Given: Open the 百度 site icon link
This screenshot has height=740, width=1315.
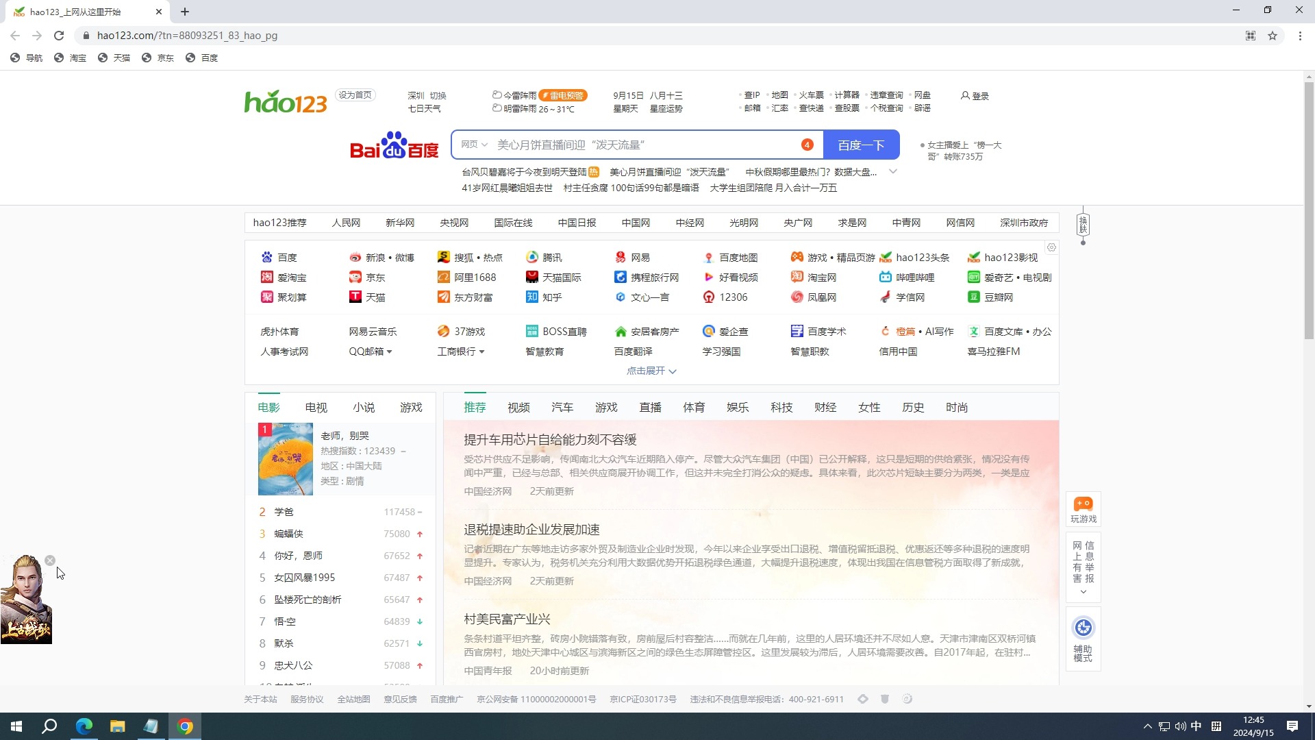Looking at the screenshot, I should (x=266, y=257).
